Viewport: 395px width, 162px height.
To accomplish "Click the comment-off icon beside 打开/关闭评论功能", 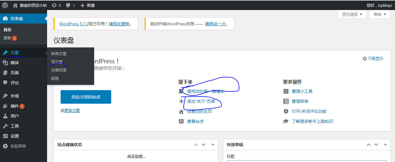I will point(286,111).
